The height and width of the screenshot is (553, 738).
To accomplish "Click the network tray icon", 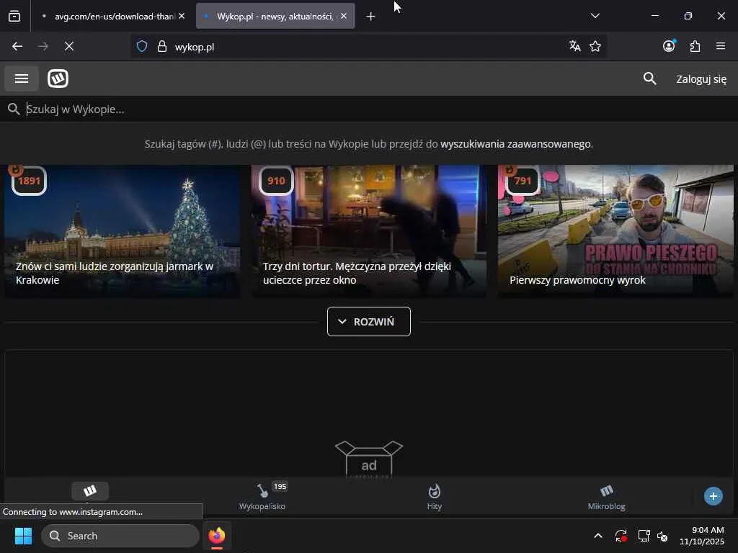I will [644, 536].
